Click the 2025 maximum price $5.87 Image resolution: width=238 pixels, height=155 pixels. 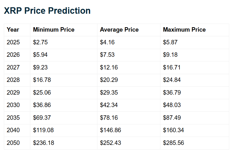(x=170, y=42)
